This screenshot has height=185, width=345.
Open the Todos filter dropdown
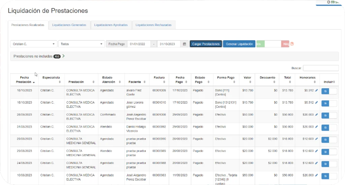pyautogui.click(x=82, y=44)
